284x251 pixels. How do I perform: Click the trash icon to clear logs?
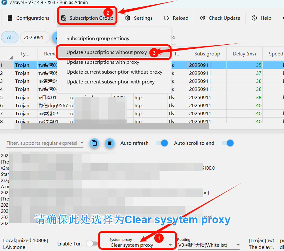[110, 143]
